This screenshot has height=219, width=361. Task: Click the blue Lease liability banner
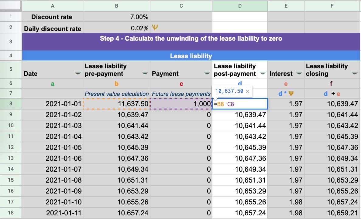(191, 56)
